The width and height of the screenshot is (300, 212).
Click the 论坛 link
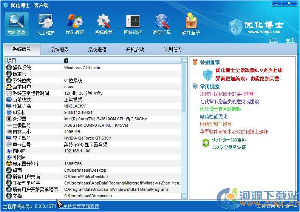(x=273, y=40)
